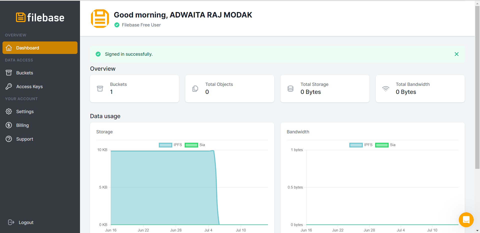
Task: Click the Bandwidth chart title
Action: pos(298,132)
